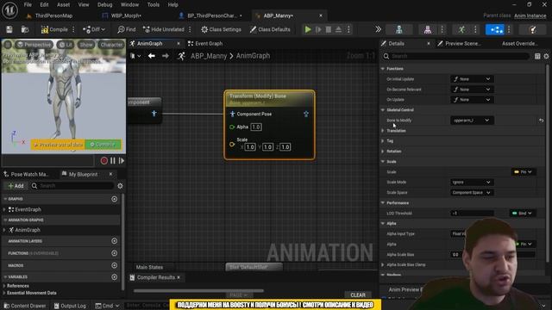Open the Debug menu

(x=105, y=4)
